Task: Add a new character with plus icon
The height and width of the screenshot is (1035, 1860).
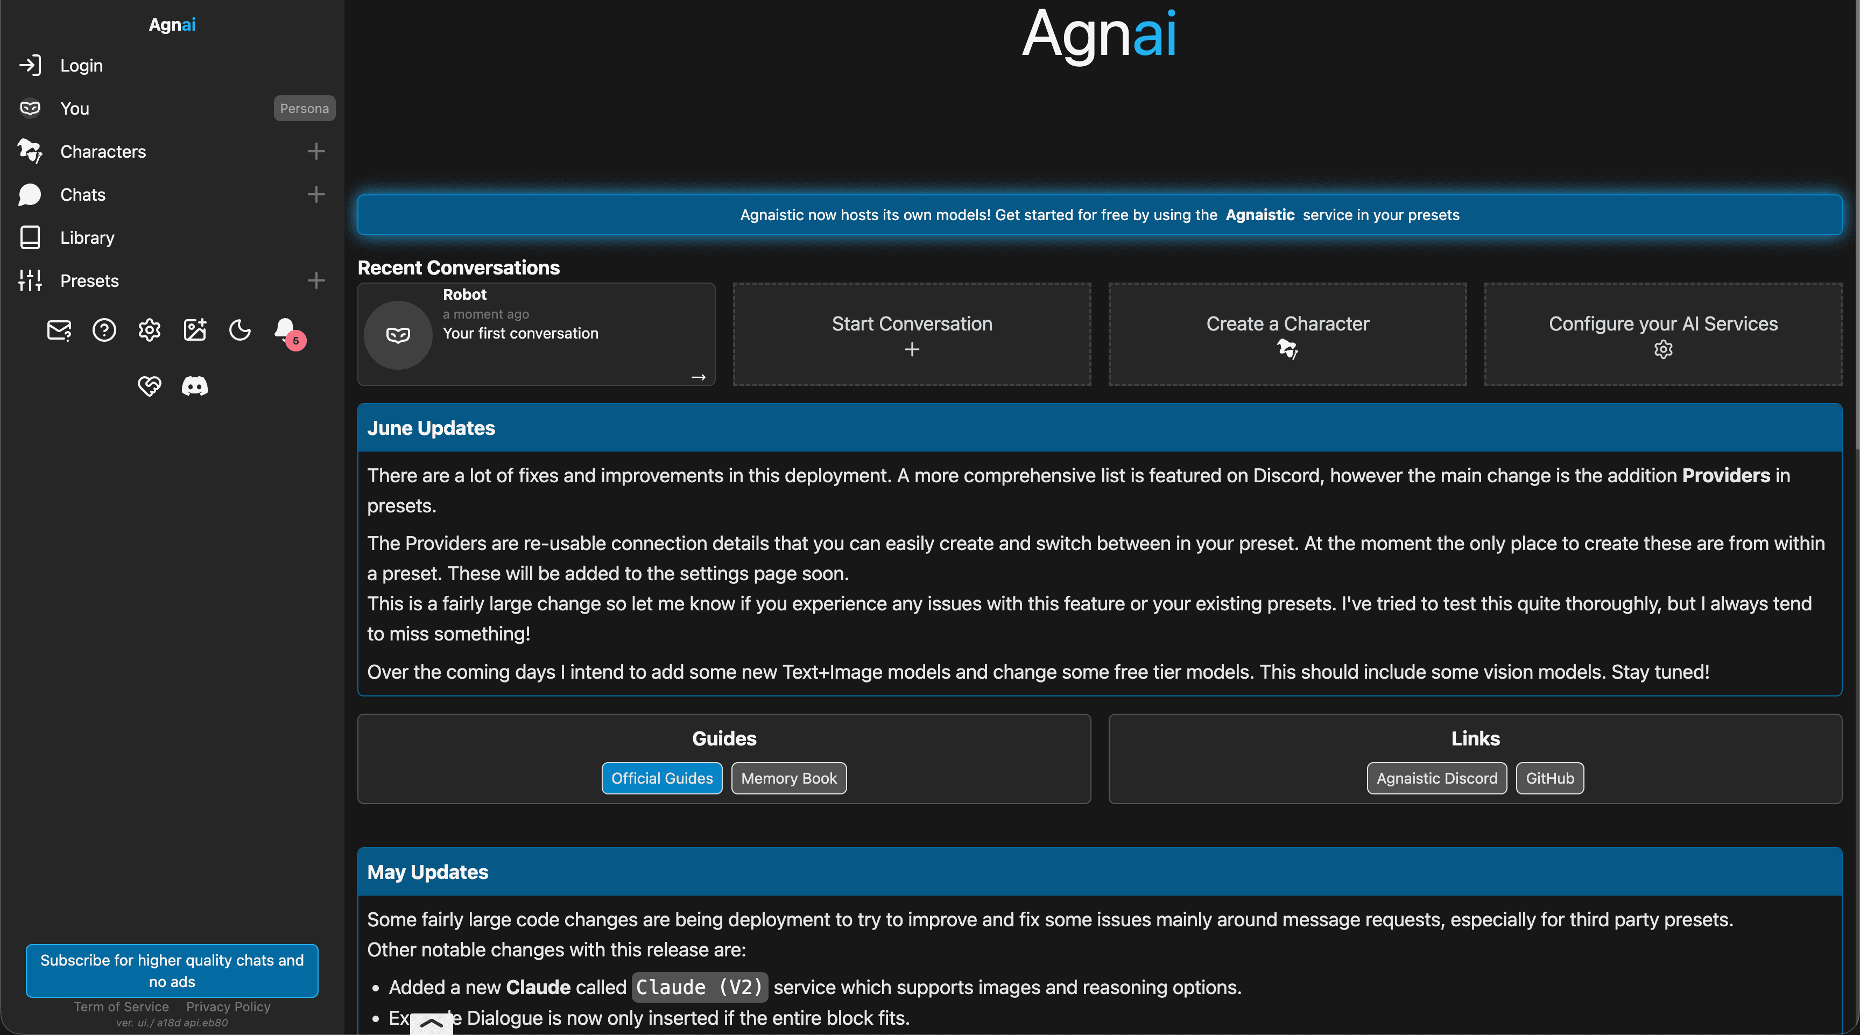Action: [316, 151]
